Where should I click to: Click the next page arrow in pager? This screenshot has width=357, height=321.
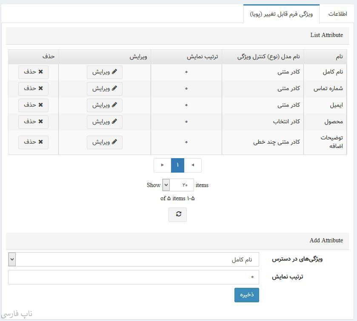163,165
